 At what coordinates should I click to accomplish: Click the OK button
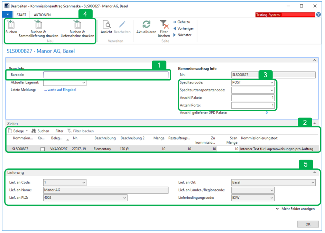[x=308, y=224]
